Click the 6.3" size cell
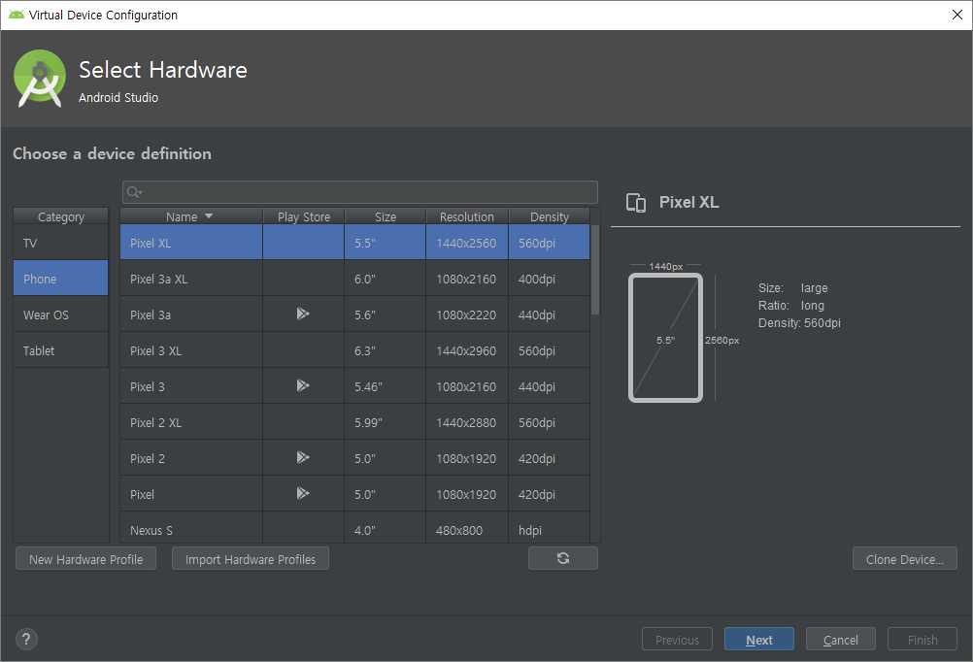This screenshot has width=973, height=662. (385, 350)
